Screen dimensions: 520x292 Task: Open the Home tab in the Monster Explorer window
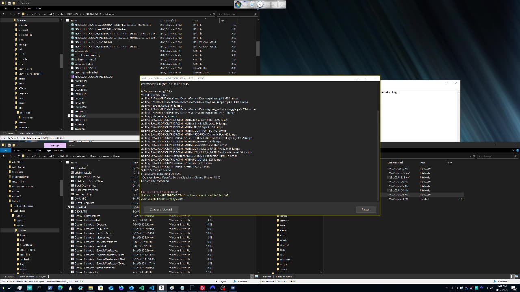click(17, 8)
